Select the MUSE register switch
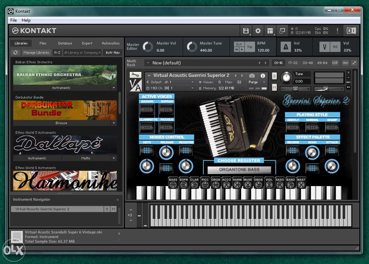The width and height of the screenshot is (369, 264). (248, 182)
